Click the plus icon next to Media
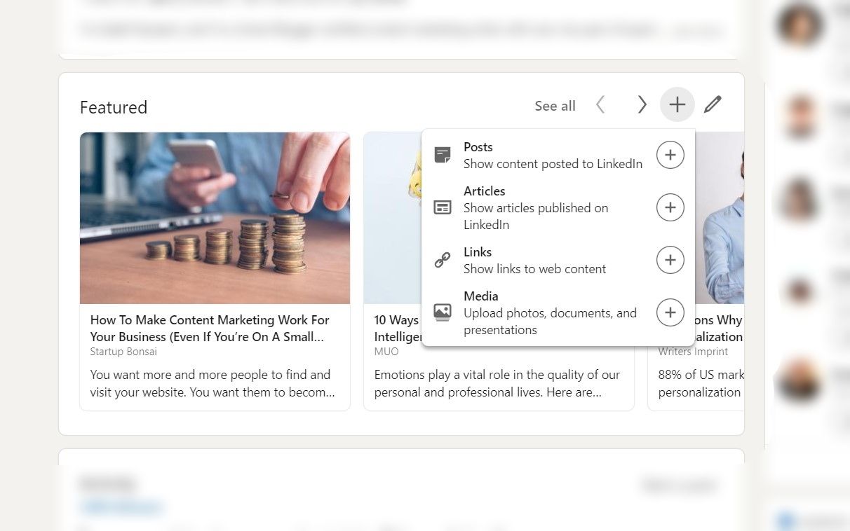Image resolution: width=850 pixels, height=531 pixels. point(670,312)
